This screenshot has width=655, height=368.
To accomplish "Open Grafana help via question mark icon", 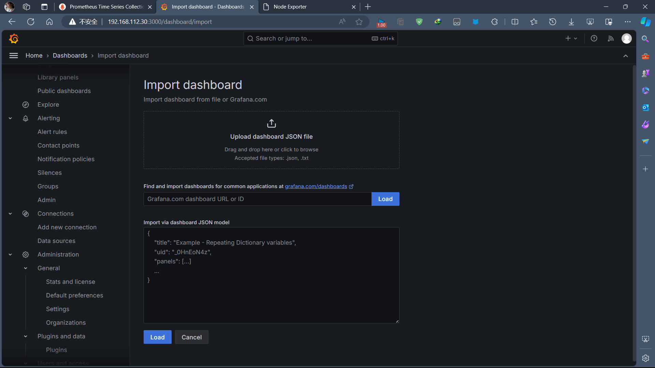I will (594, 38).
